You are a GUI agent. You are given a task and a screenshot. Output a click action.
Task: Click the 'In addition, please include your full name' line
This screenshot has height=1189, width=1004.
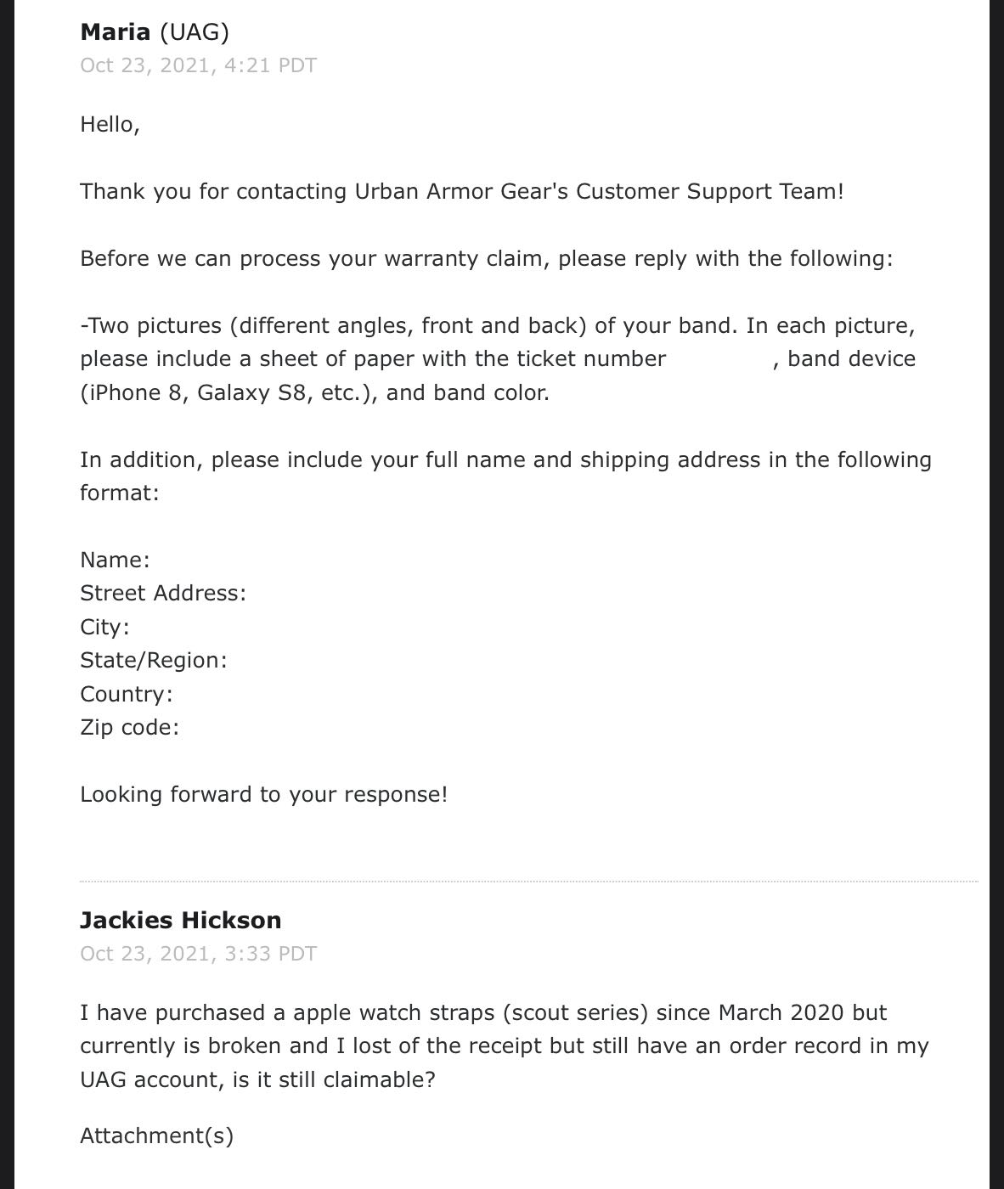tap(505, 460)
